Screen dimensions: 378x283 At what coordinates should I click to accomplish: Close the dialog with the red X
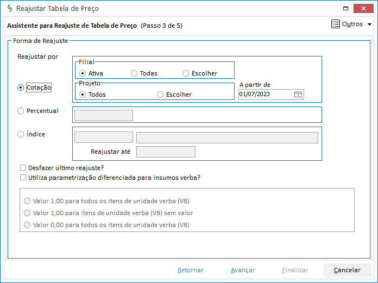[363, 9]
